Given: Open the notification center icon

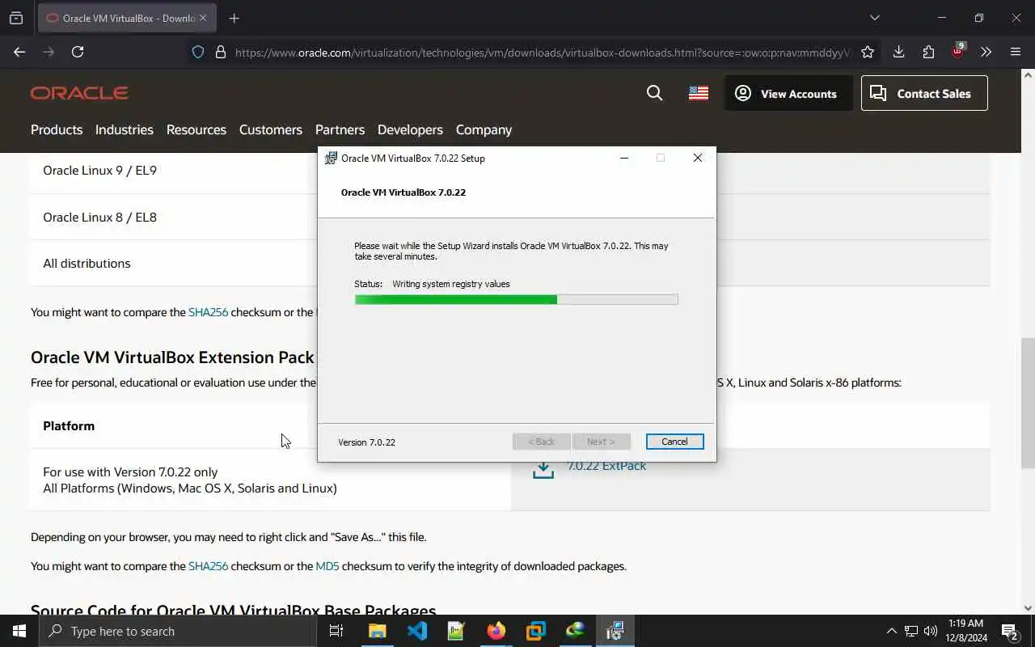Looking at the screenshot, I should (1009, 631).
